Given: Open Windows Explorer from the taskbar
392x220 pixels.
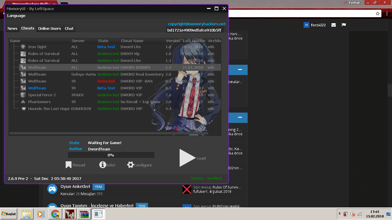Looking at the screenshot, I should 26,214.
